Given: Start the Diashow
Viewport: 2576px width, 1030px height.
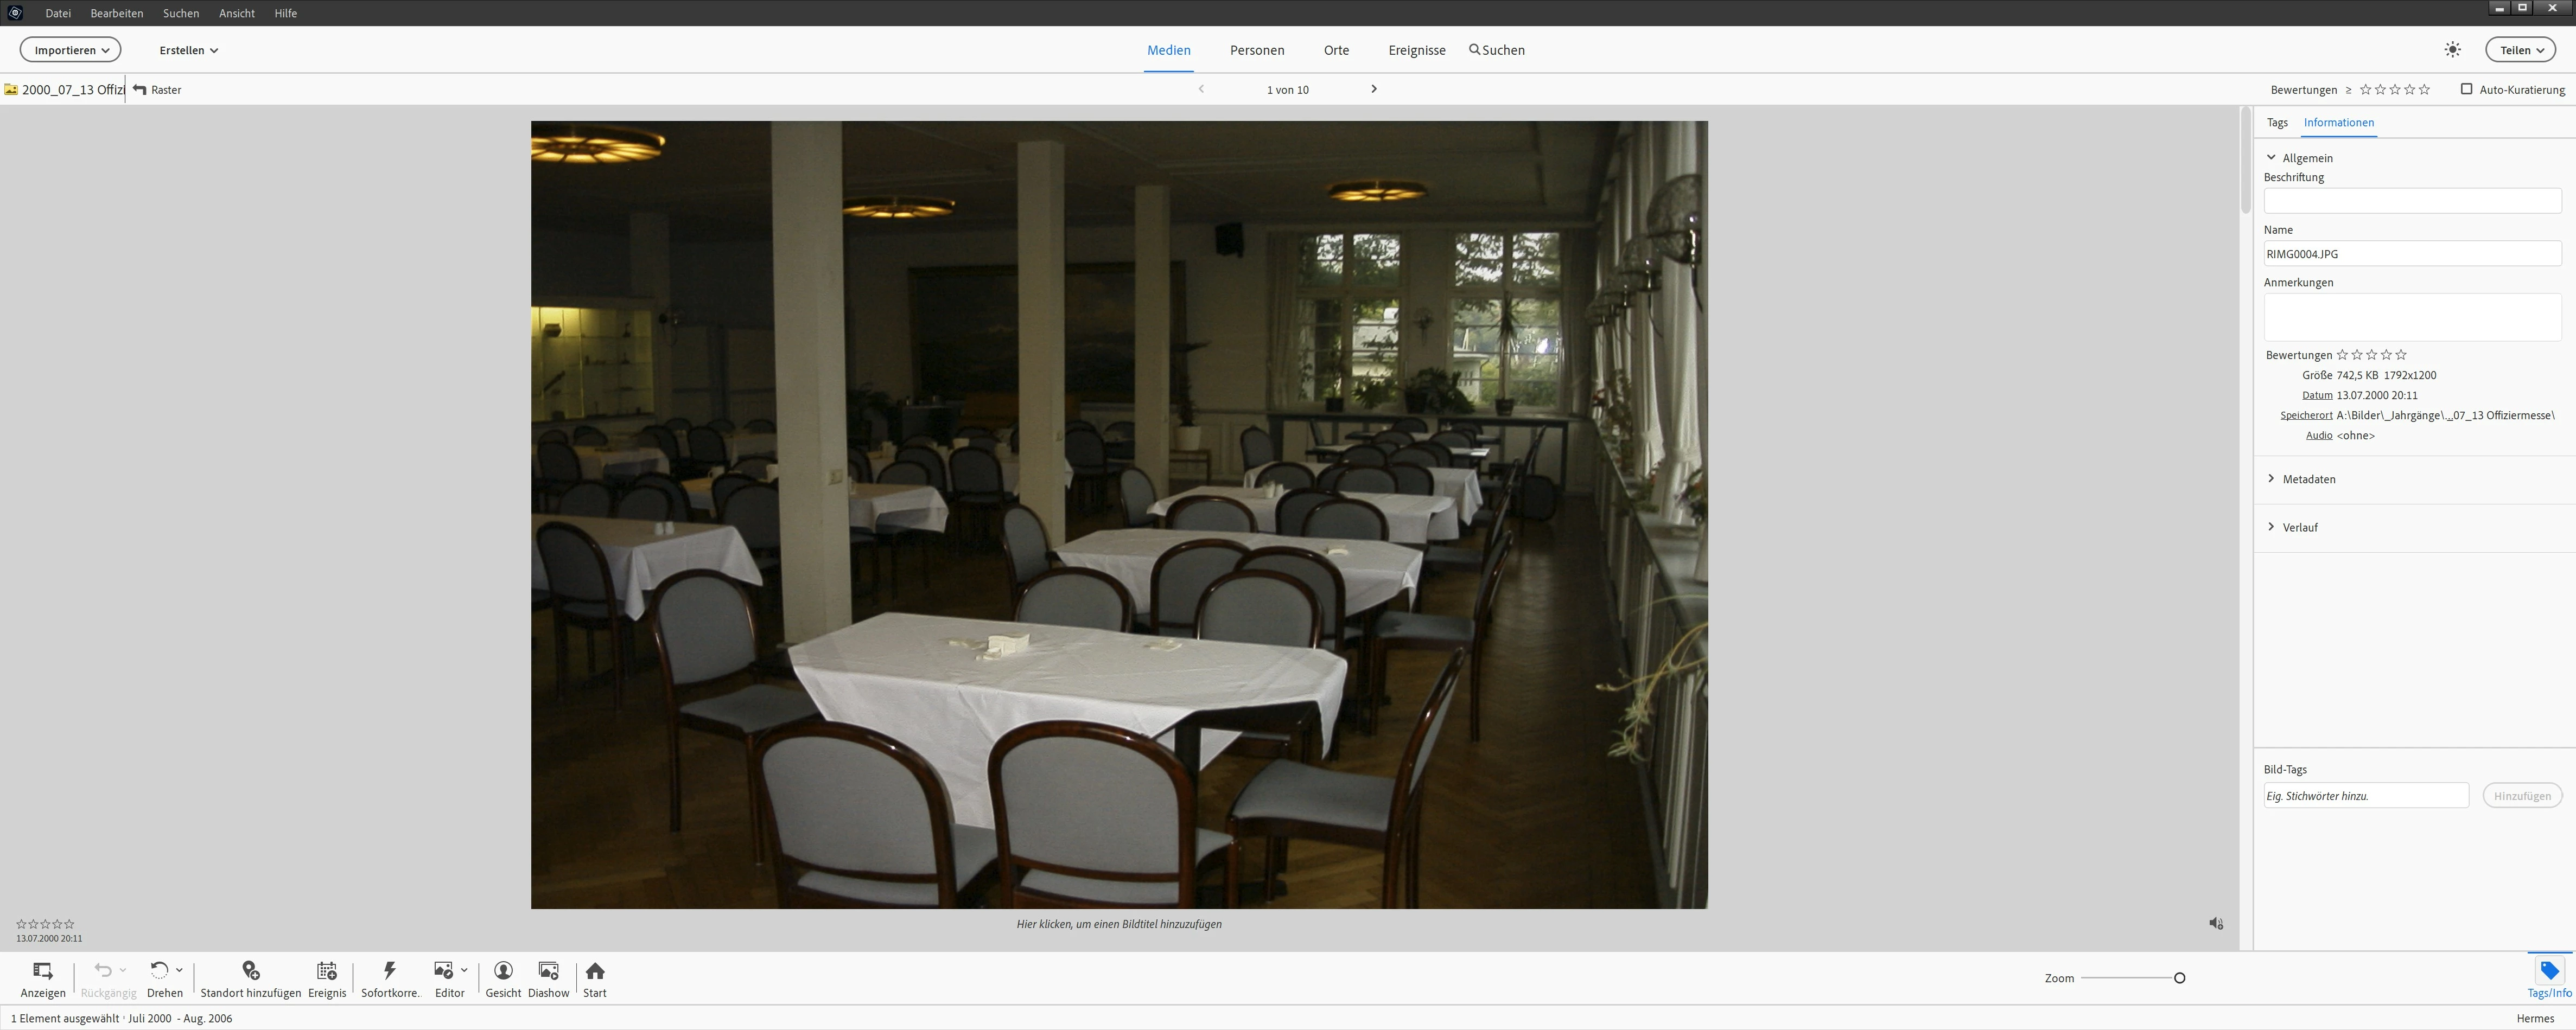Looking at the screenshot, I should 548,970.
